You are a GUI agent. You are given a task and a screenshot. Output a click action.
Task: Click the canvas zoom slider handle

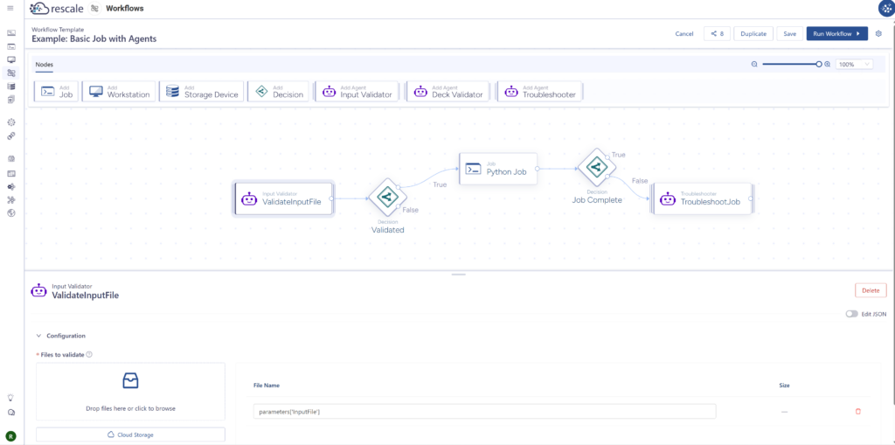pyautogui.click(x=819, y=65)
